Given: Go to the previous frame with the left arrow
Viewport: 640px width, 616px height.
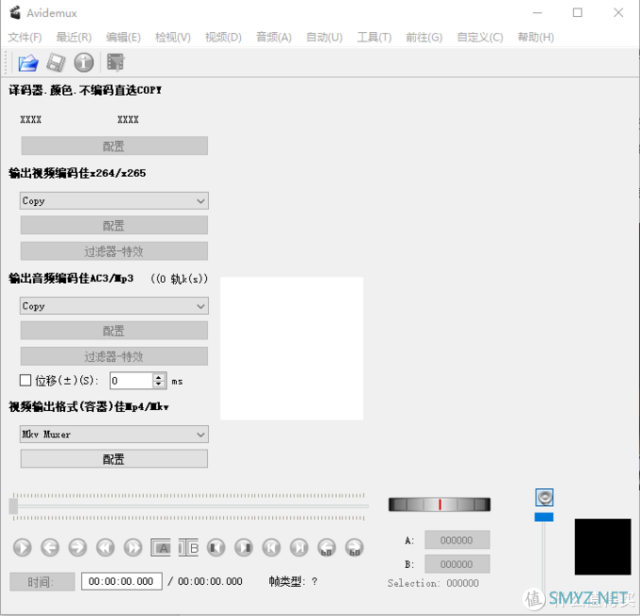Looking at the screenshot, I should (x=50, y=547).
